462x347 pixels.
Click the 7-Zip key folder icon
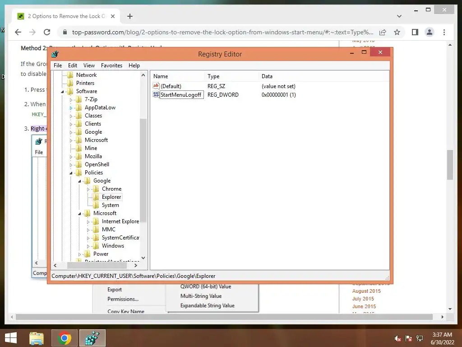tap(79, 99)
